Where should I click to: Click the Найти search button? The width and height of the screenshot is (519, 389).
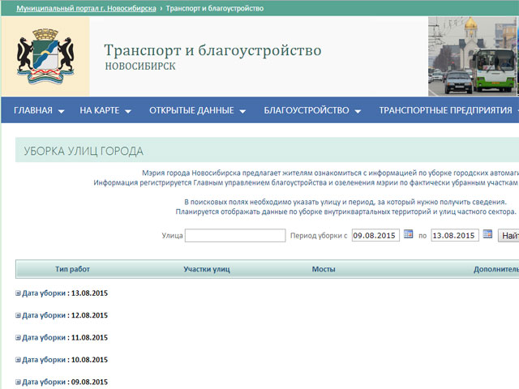[509, 236]
